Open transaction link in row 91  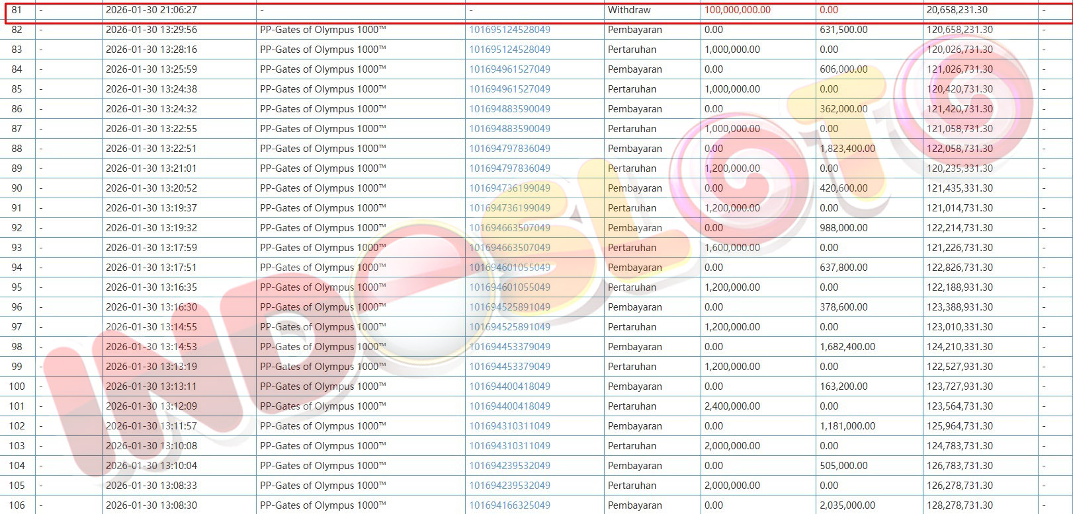tap(509, 208)
